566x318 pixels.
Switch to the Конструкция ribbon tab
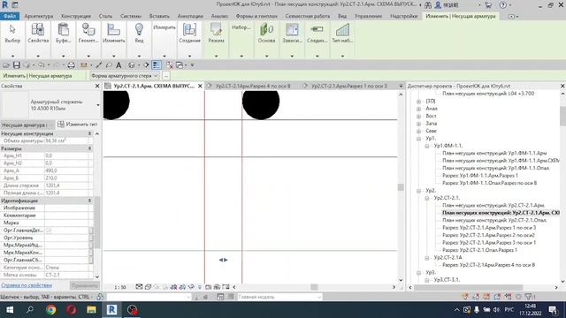point(76,16)
